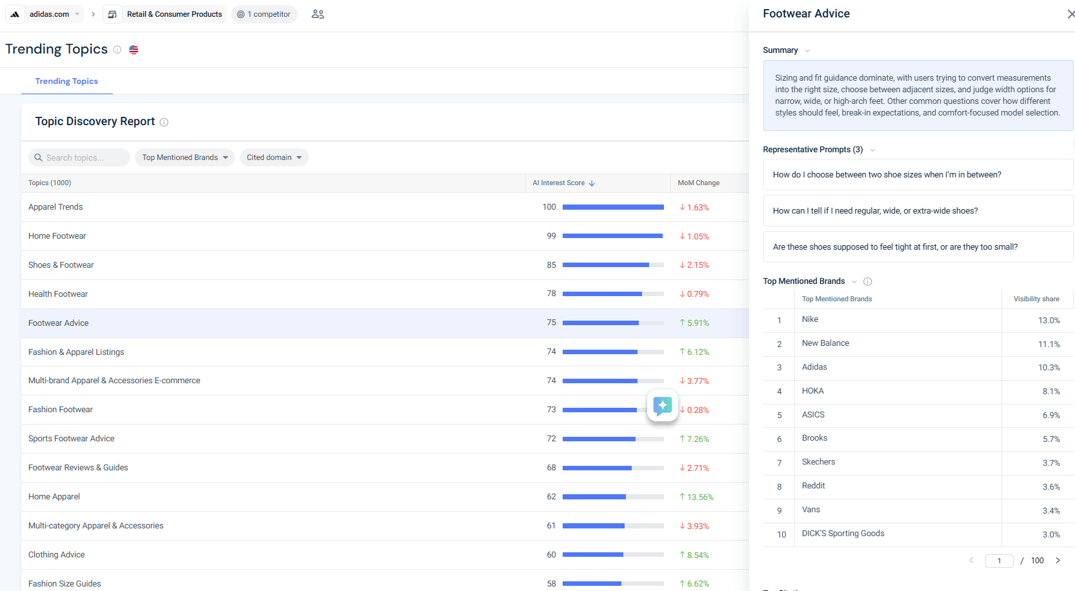Click DICK'S Sporting Goods in brands table

[x=843, y=534]
